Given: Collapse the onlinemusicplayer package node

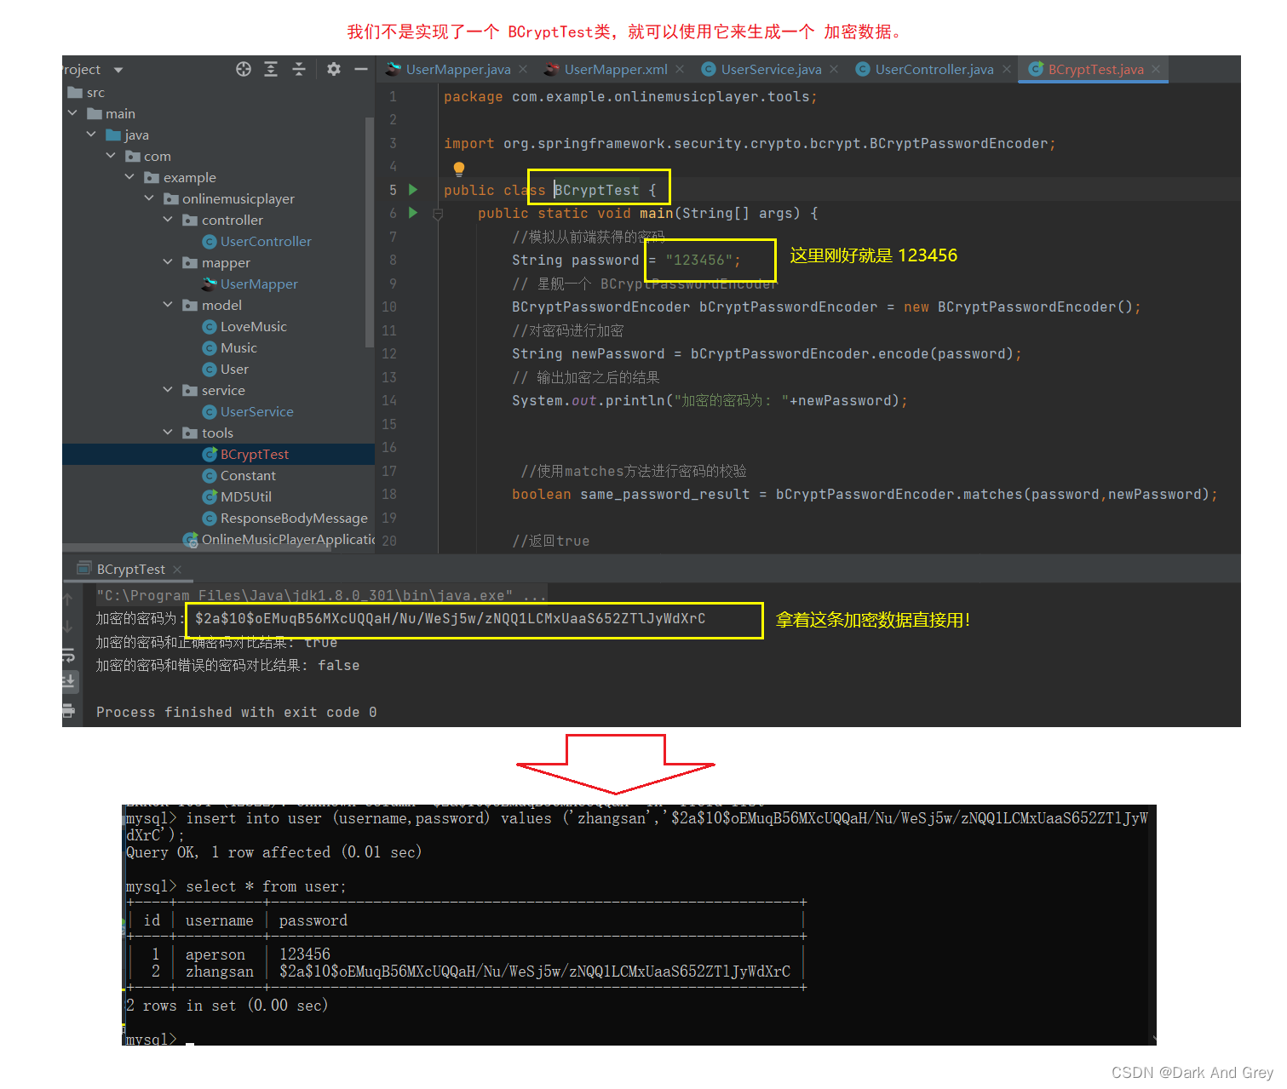Looking at the screenshot, I should click(149, 198).
